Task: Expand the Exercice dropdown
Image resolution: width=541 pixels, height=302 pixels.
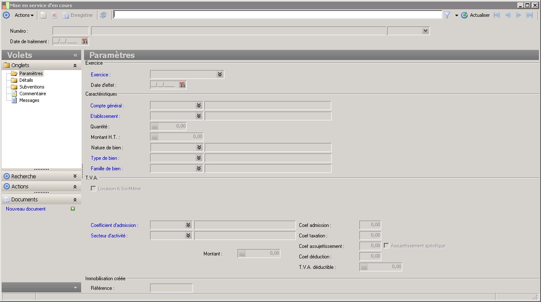Action: coord(219,75)
